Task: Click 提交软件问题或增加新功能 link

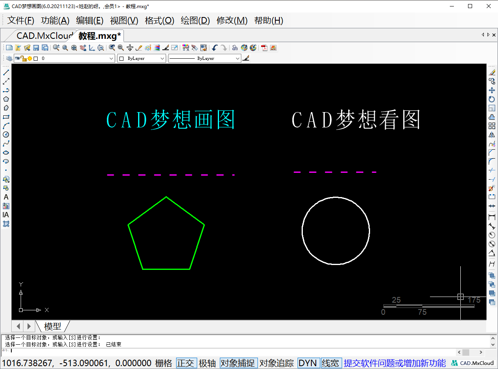Action: click(395, 363)
